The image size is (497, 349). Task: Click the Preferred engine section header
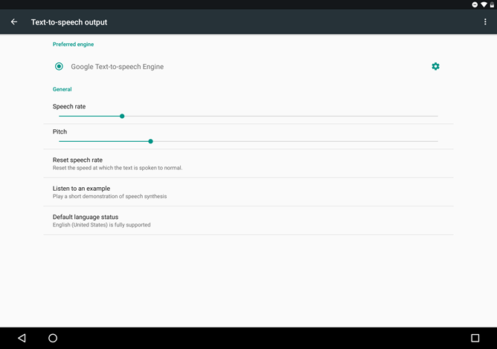tap(73, 45)
